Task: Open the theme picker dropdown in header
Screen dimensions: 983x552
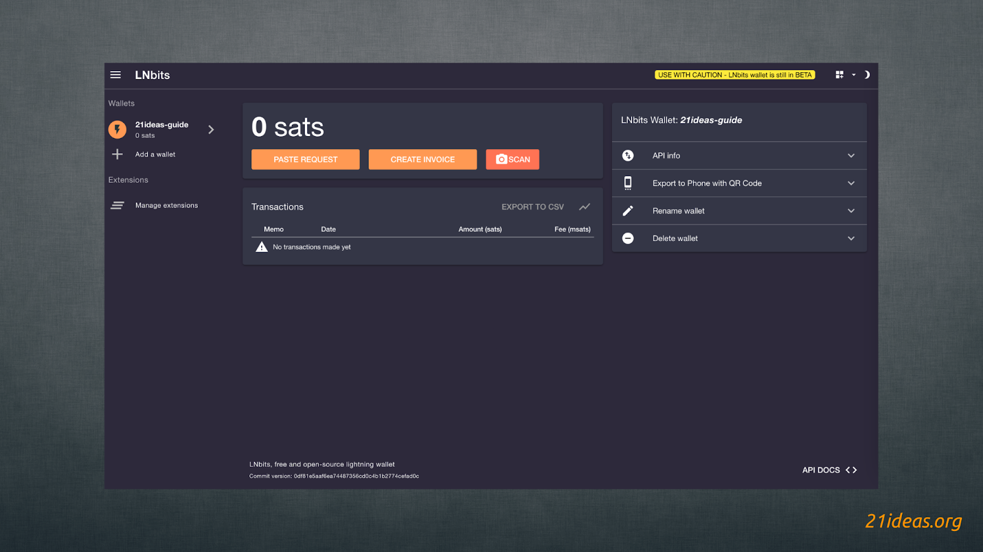Action: (x=845, y=75)
